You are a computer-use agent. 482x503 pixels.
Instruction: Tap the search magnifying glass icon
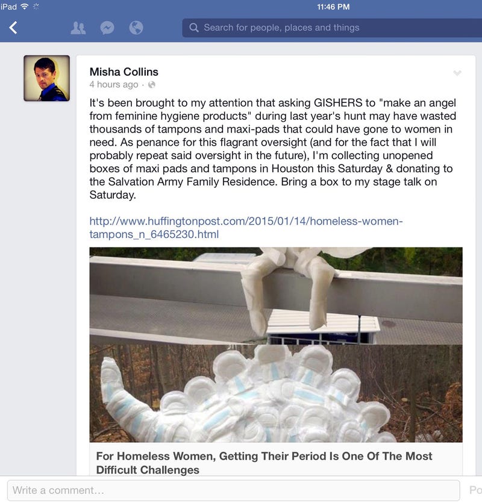[194, 28]
